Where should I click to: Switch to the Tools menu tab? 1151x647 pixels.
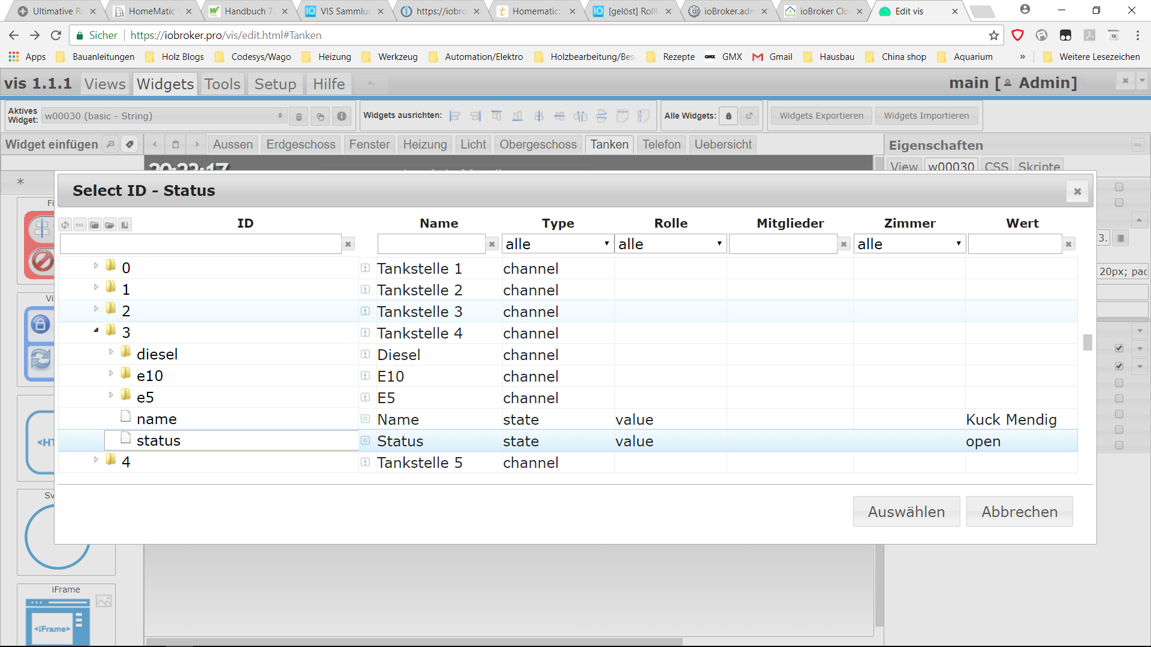click(222, 84)
